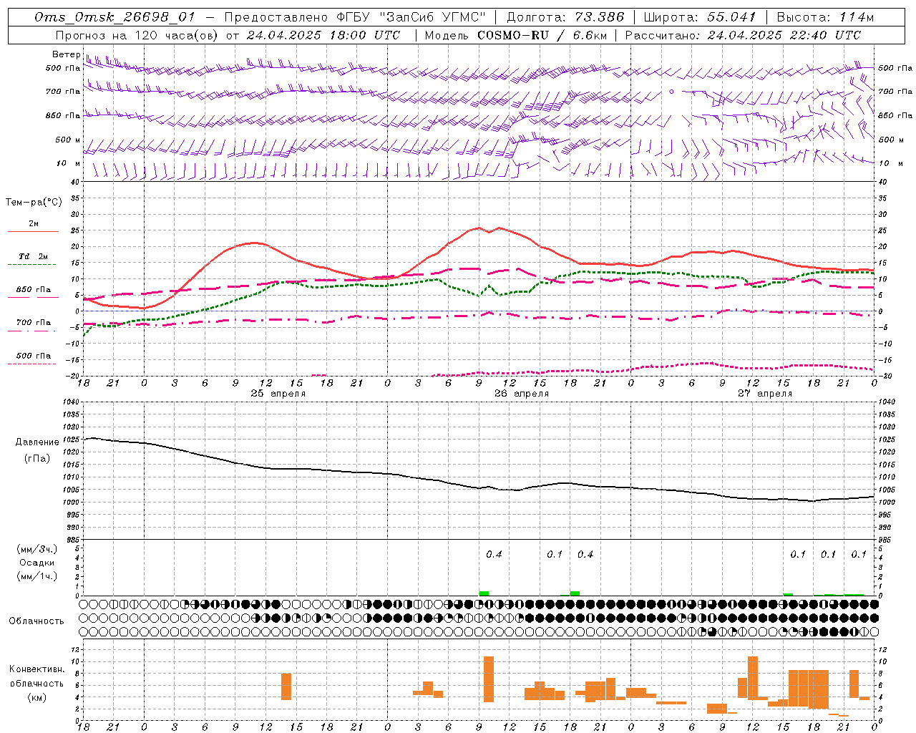Image resolution: width=916 pixels, height=733 pixels.
Task: Click the Тем-ра(°C) axis title
Action: point(34,202)
